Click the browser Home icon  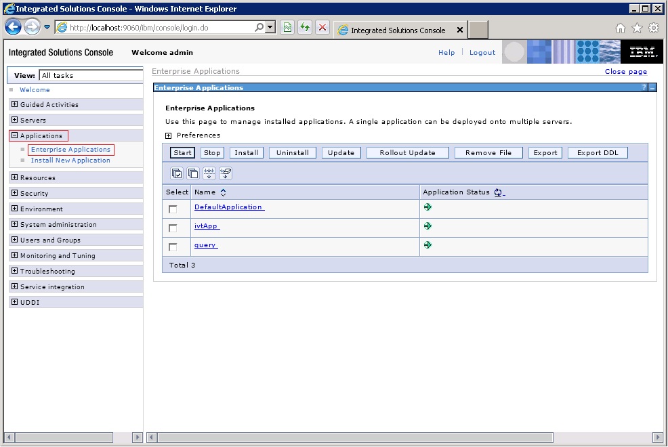click(x=621, y=28)
